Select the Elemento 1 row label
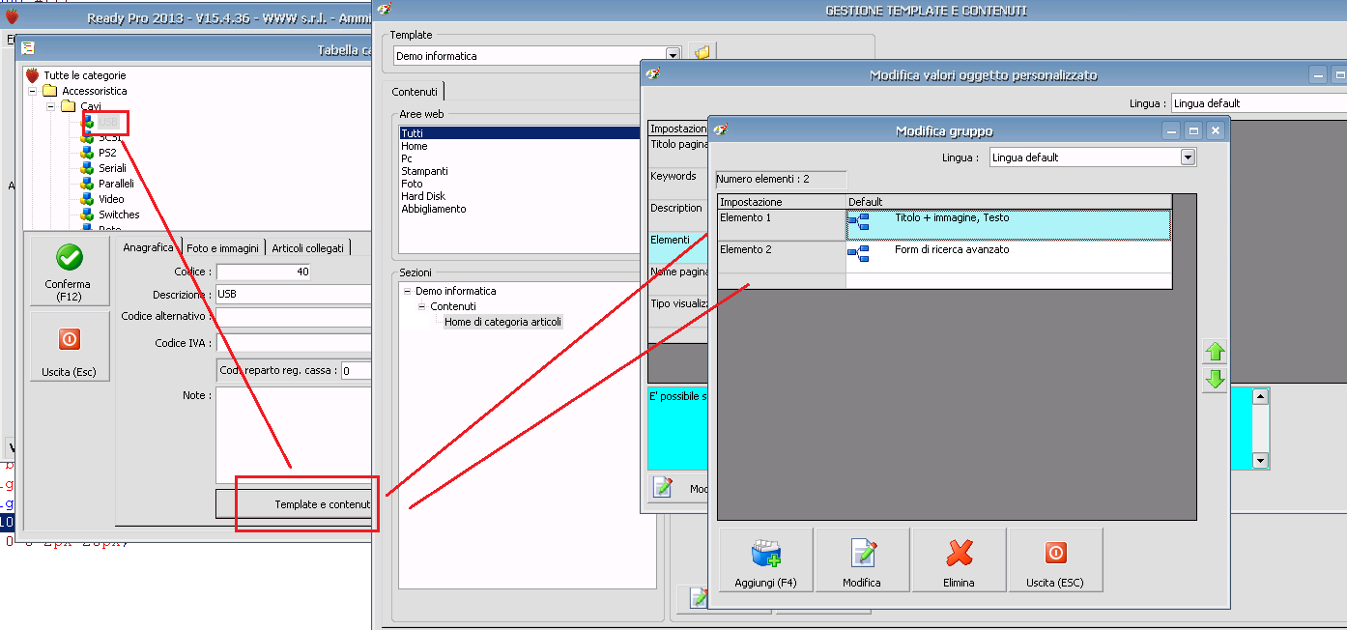 (x=782, y=224)
